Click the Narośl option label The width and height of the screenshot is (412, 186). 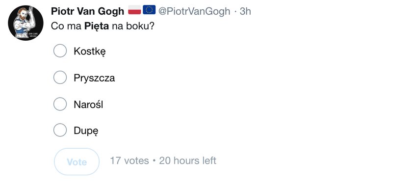tap(88, 105)
